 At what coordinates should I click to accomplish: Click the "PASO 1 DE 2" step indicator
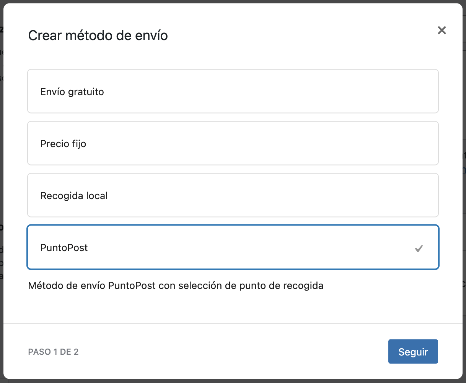coord(53,352)
